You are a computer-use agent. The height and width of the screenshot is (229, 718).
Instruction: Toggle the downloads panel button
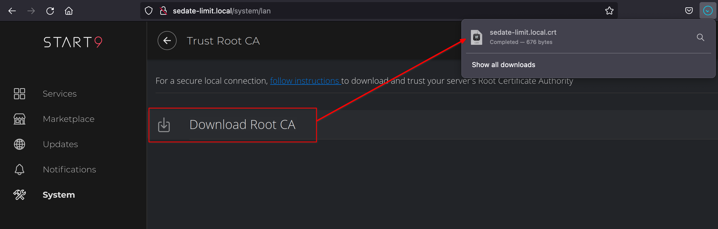point(707,11)
